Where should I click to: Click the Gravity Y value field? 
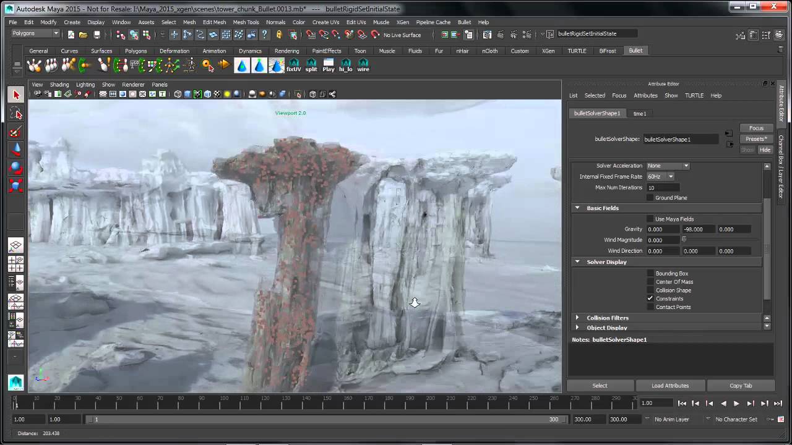(697, 229)
